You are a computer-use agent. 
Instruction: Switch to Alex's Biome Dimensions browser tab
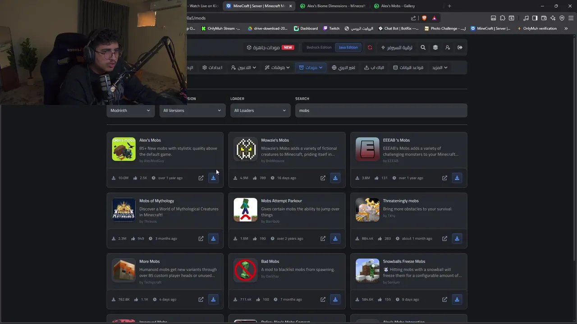(x=332, y=6)
